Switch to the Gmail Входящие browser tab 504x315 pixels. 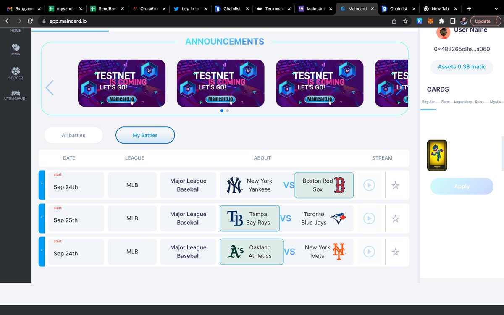click(x=24, y=8)
